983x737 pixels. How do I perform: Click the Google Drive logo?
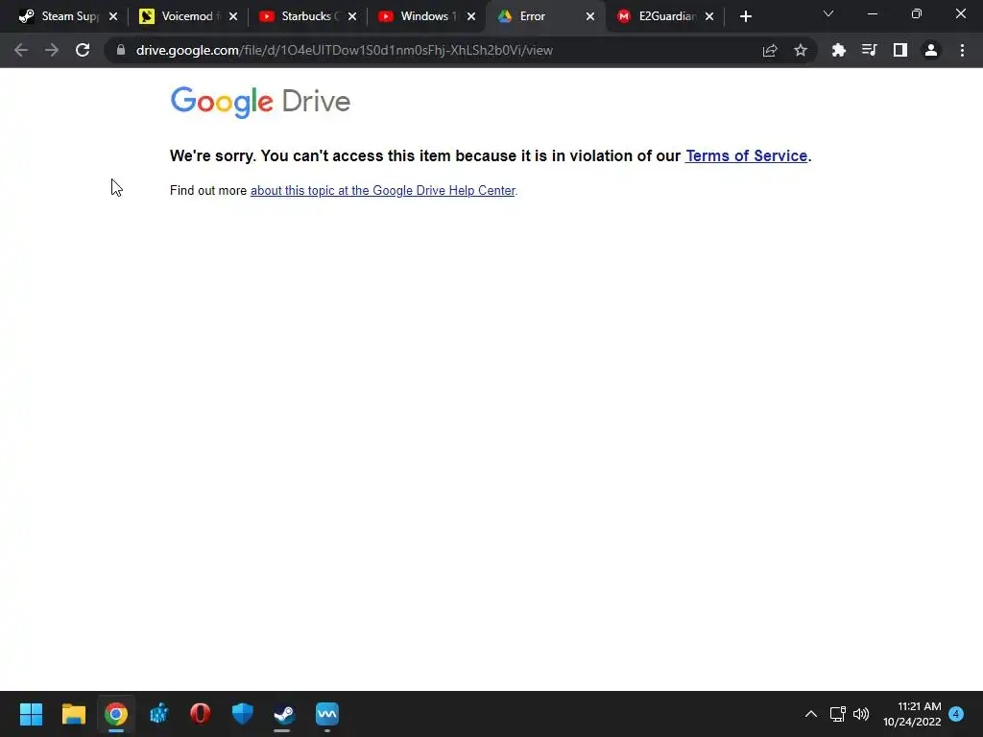[260, 102]
